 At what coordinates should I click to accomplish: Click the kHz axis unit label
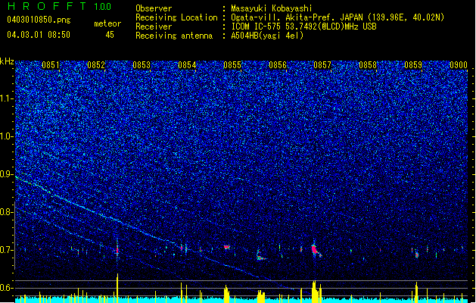click(x=7, y=61)
